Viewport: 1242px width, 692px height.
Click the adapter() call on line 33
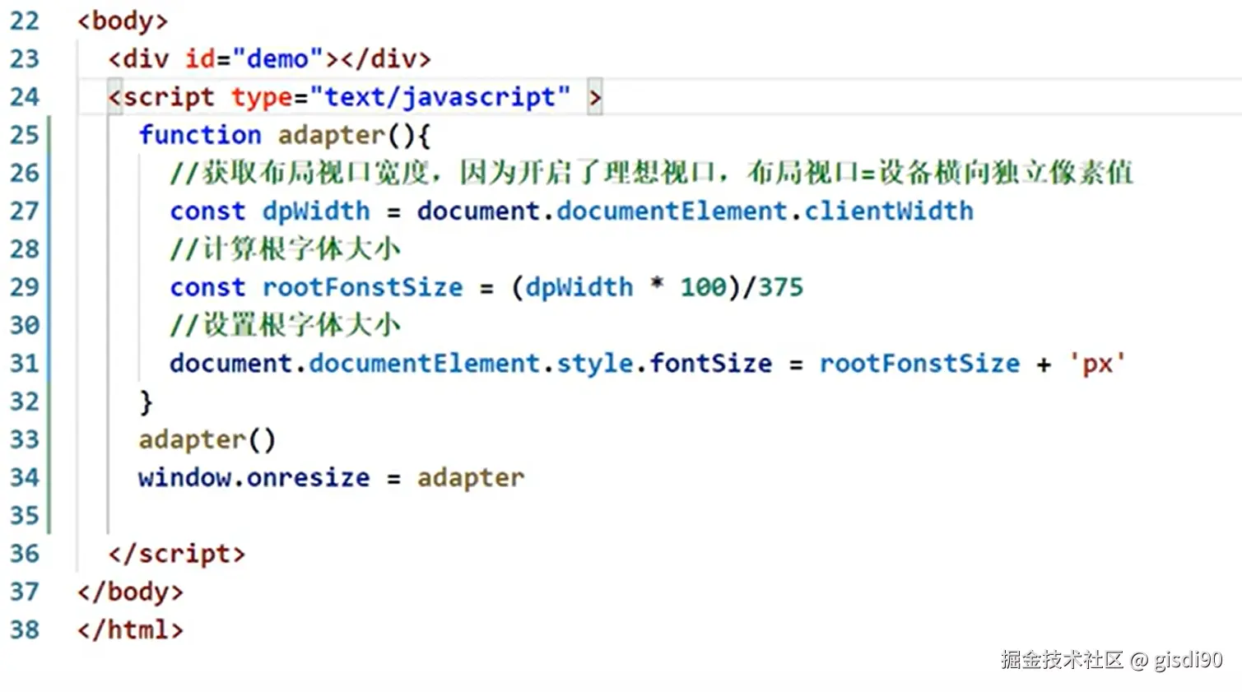click(x=207, y=439)
